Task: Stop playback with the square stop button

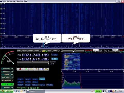Action: point(36,69)
